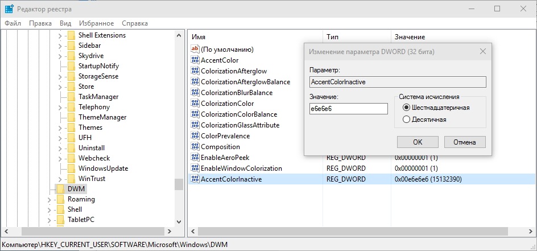This screenshot has height=251, width=537.
Task: Click the Themes folder icon in tree
Action: [71, 127]
